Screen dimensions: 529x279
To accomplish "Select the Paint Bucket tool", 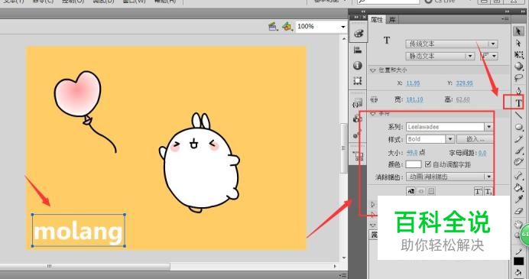I will pos(518,187).
